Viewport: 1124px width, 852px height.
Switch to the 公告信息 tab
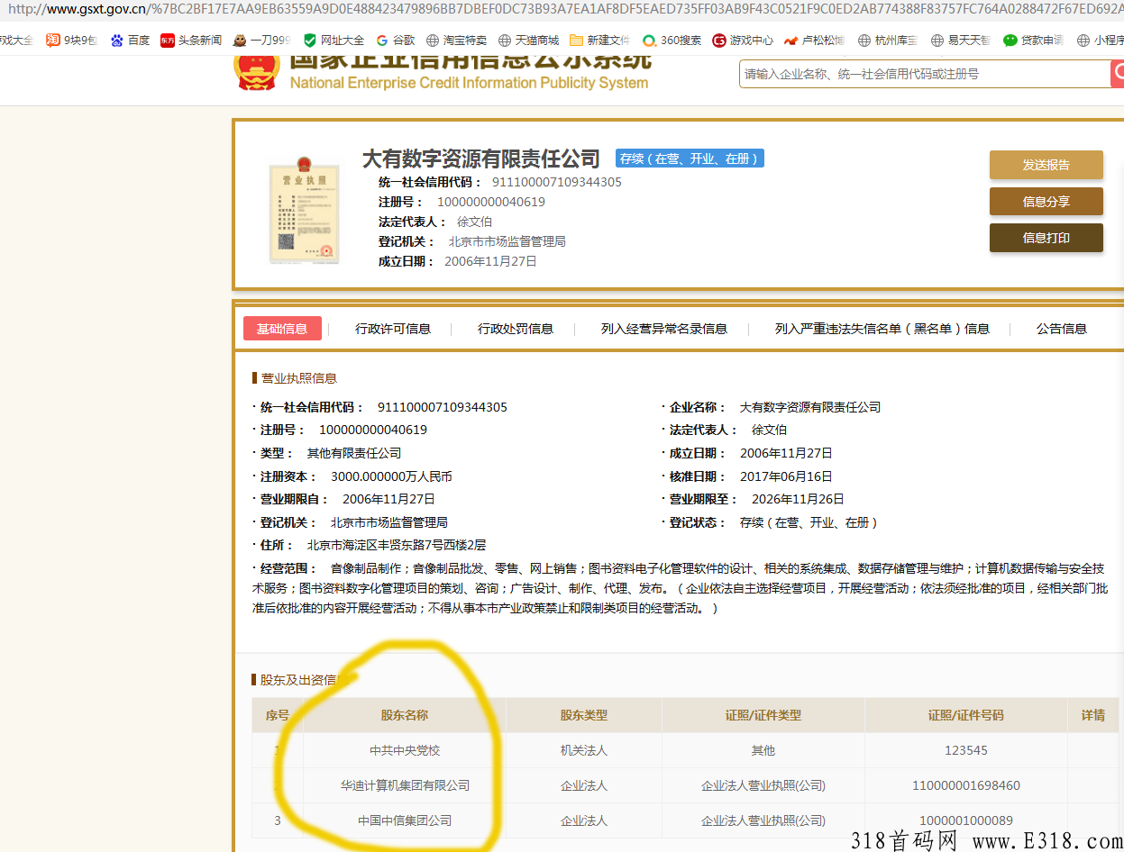(1062, 329)
